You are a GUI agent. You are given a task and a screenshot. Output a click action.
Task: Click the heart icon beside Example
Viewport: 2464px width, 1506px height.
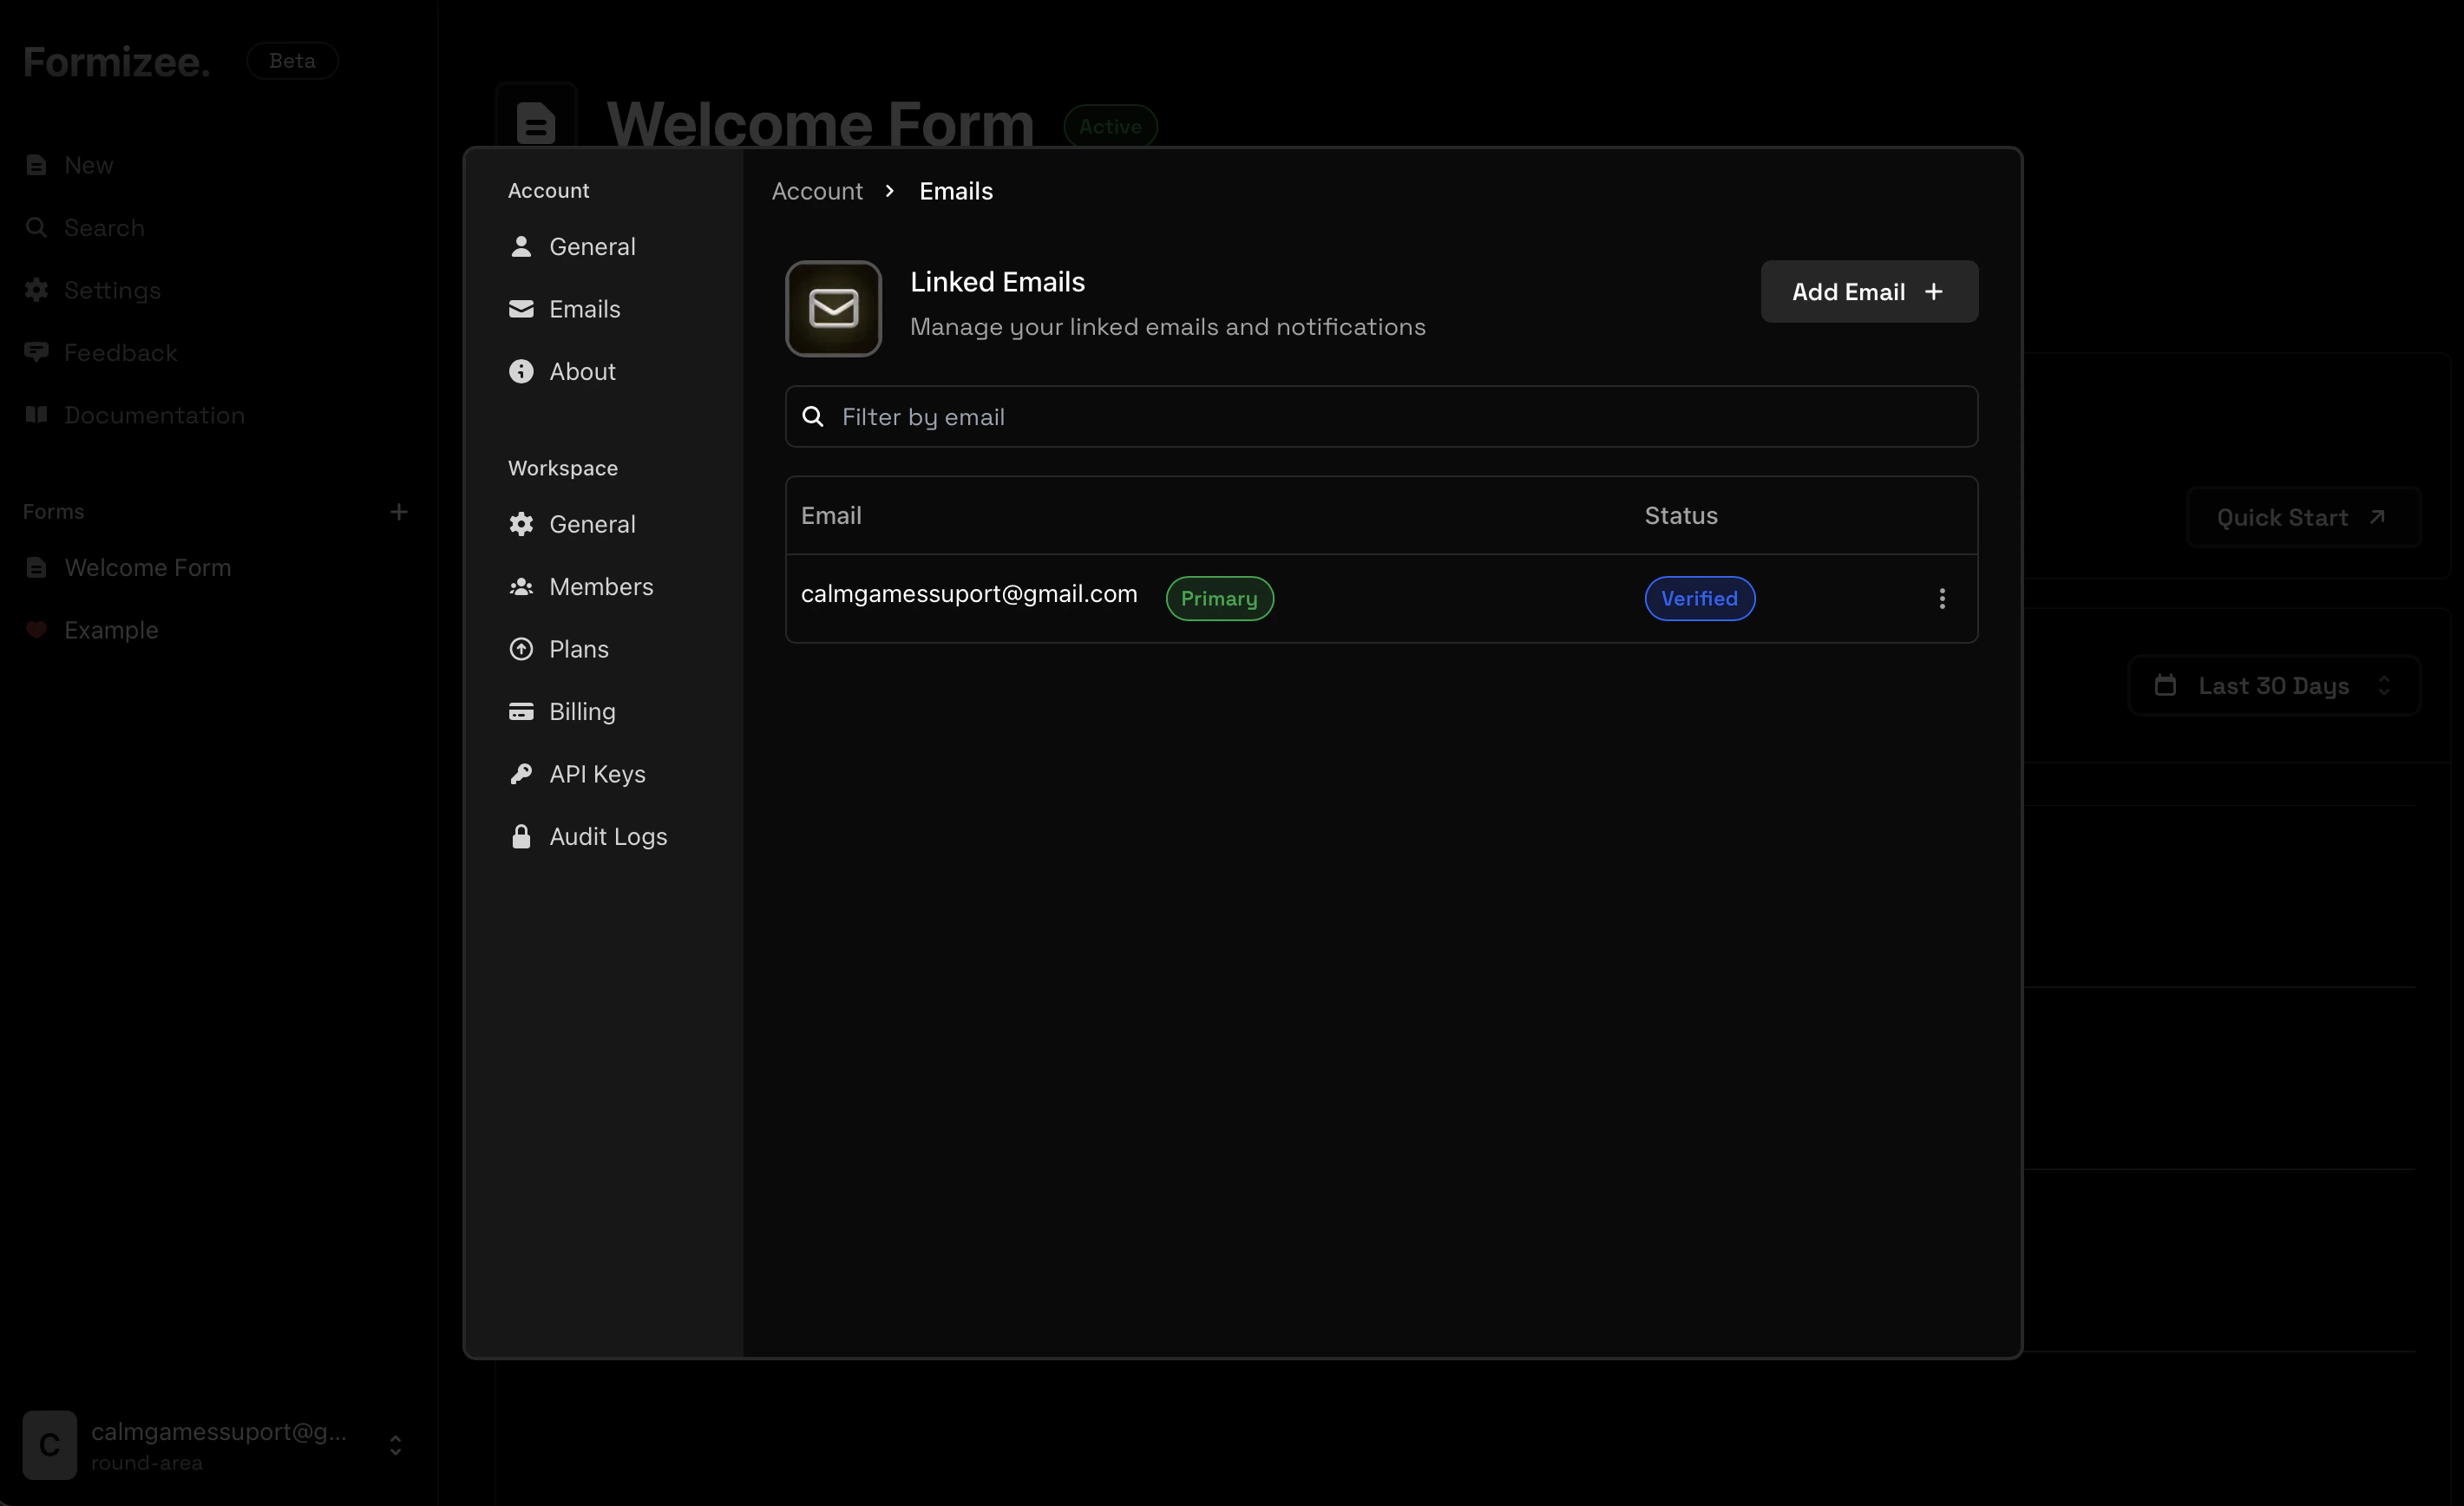tap(36, 630)
